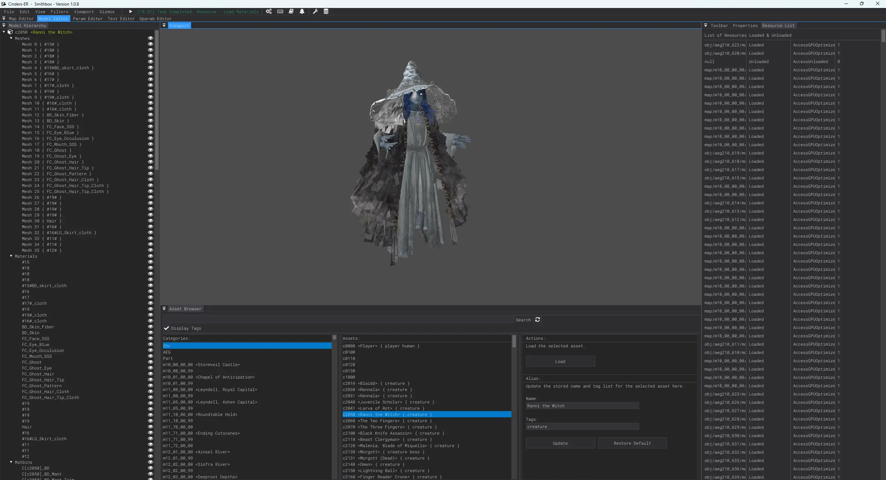Image resolution: width=886 pixels, height=480 pixels.
Task: Hide Mesh 30 { Hair }
Action: (x=150, y=221)
